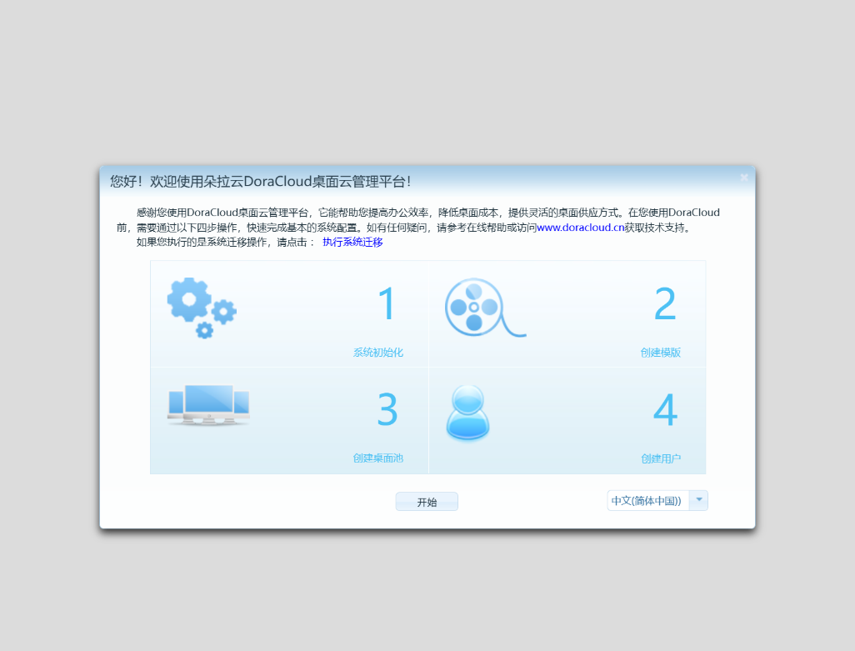855x651 pixels.
Task: Click the large number 3
Action: 387,409
